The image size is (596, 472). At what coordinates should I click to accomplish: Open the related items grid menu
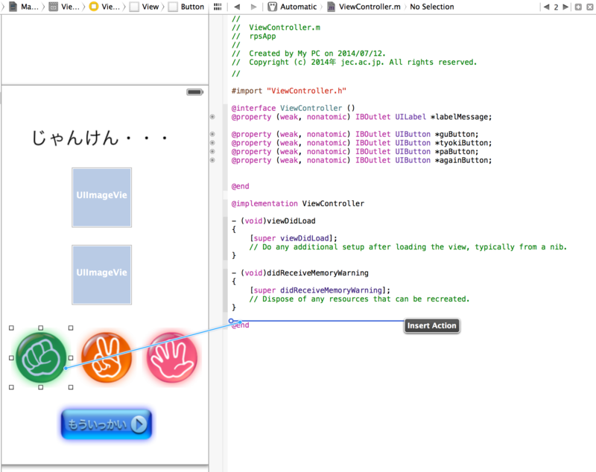(218, 7)
